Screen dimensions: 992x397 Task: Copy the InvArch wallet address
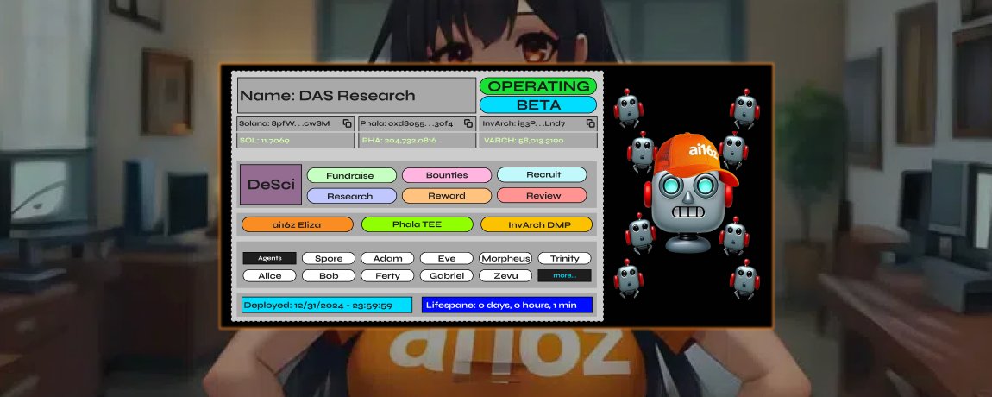pos(590,123)
